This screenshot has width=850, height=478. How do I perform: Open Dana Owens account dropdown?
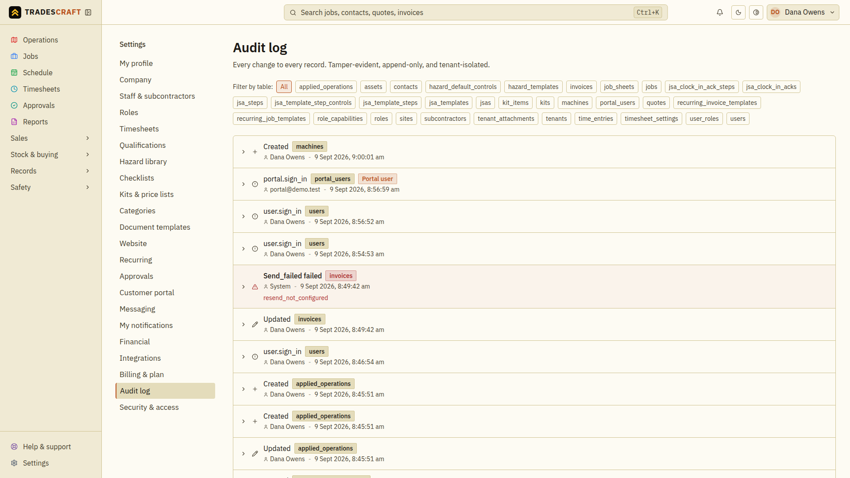803,12
